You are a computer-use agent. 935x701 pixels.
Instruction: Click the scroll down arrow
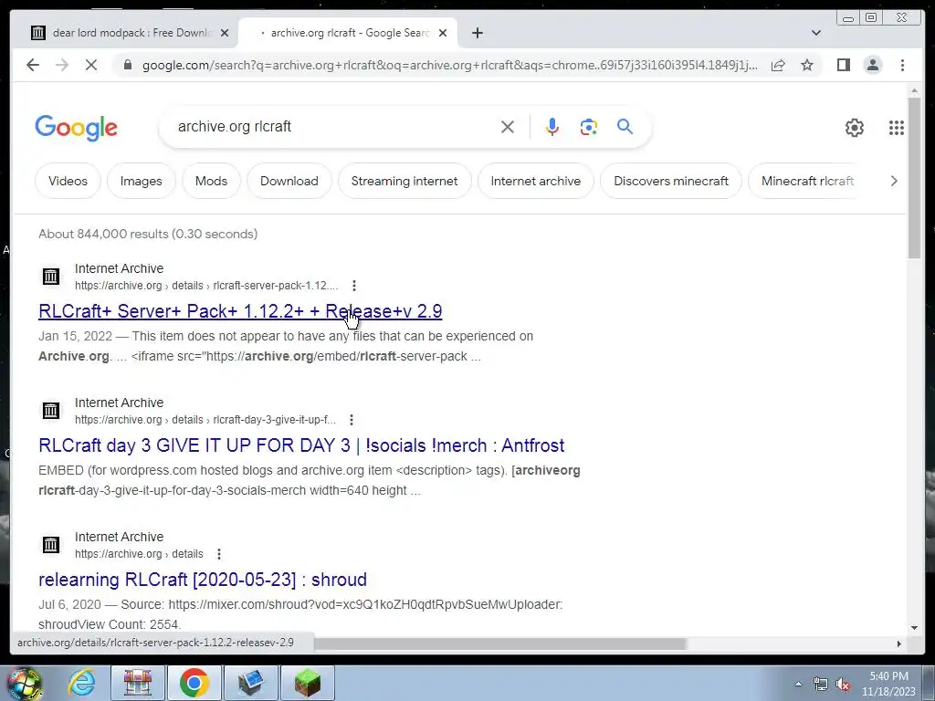[x=914, y=628]
